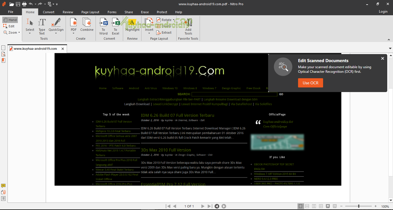
Task: Convert the document To Excel
Action: (x=115, y=26)
